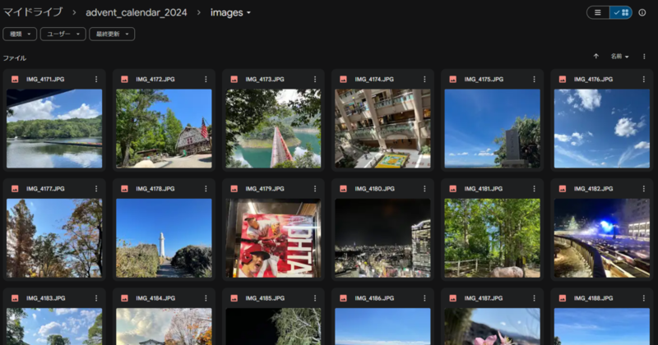Click the file name IMG_4184.JPG
This screenshot has height=345, width=658.
pyautogui.click(x=155, y=298)
